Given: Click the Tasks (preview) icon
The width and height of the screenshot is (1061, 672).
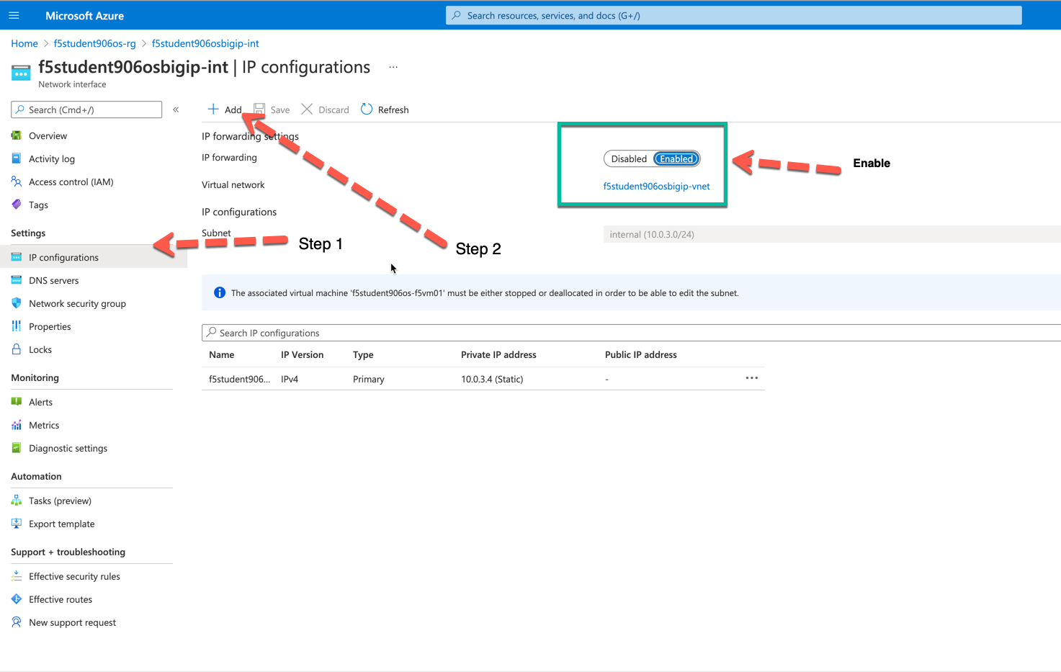Looking at the screenshot, I should pos(17,501).
